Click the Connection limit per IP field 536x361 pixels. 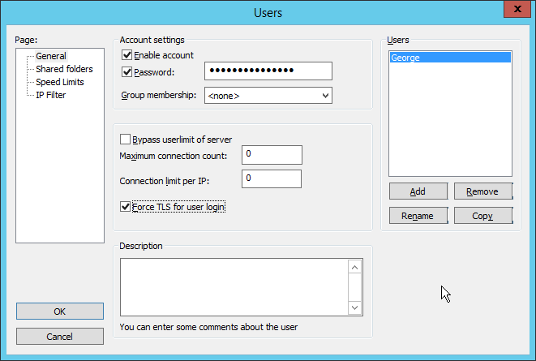[272, 178]
